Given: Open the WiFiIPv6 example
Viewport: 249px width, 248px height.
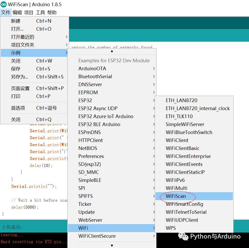Looking at the screenshot, I should [x=194, y=180].
